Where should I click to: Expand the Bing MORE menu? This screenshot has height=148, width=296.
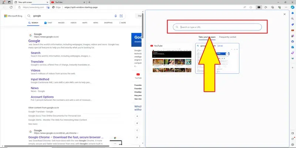click(x=123, y=23)
